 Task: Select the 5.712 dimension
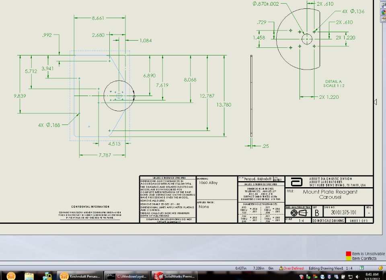(x=31, y=71)
